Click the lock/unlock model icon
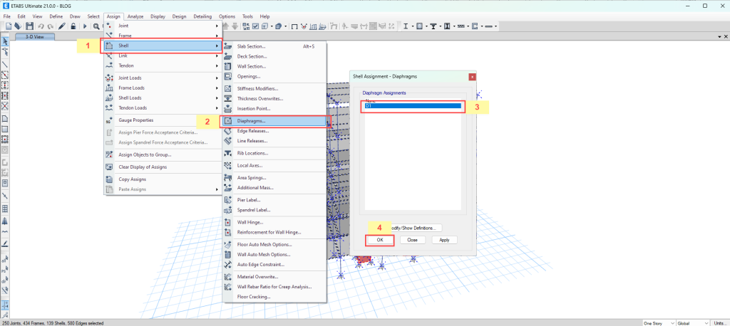730x326 pixels. 73,26
